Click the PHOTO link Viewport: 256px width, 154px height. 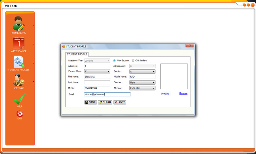click(165, 94)
